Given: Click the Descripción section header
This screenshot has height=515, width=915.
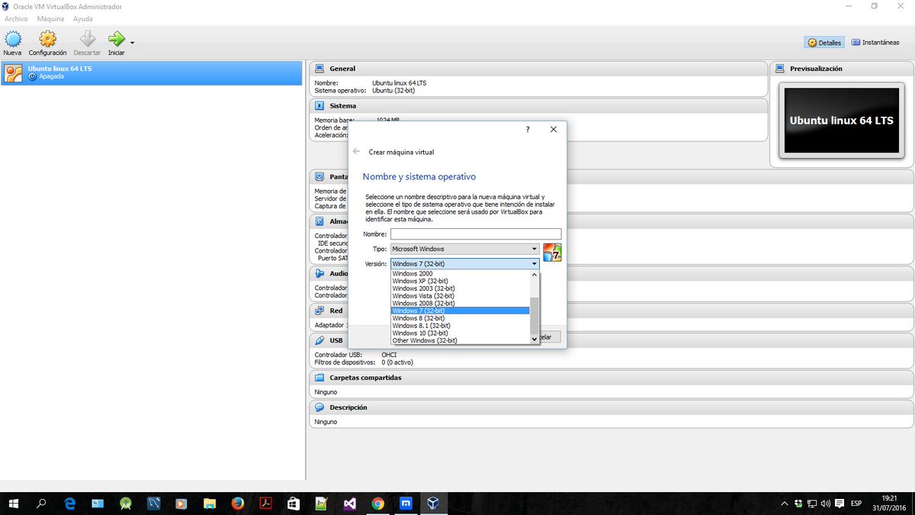Looking at the screenshot, I should (x=612, y=407).
